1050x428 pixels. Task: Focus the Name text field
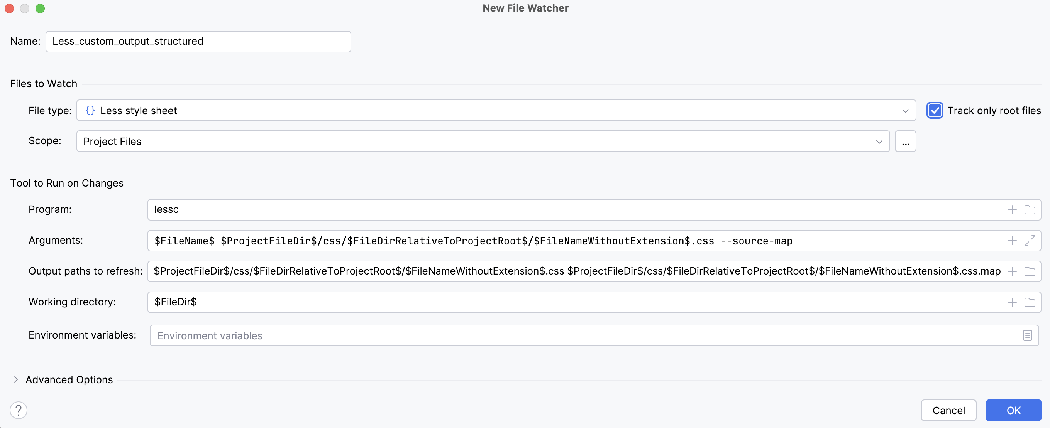(198, 42)
